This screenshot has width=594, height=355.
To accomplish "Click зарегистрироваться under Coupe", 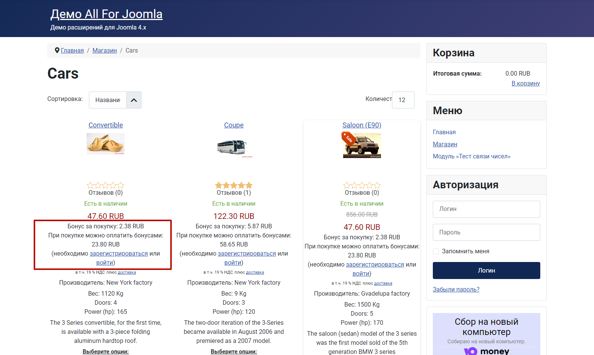I will [x=247, y=254].
